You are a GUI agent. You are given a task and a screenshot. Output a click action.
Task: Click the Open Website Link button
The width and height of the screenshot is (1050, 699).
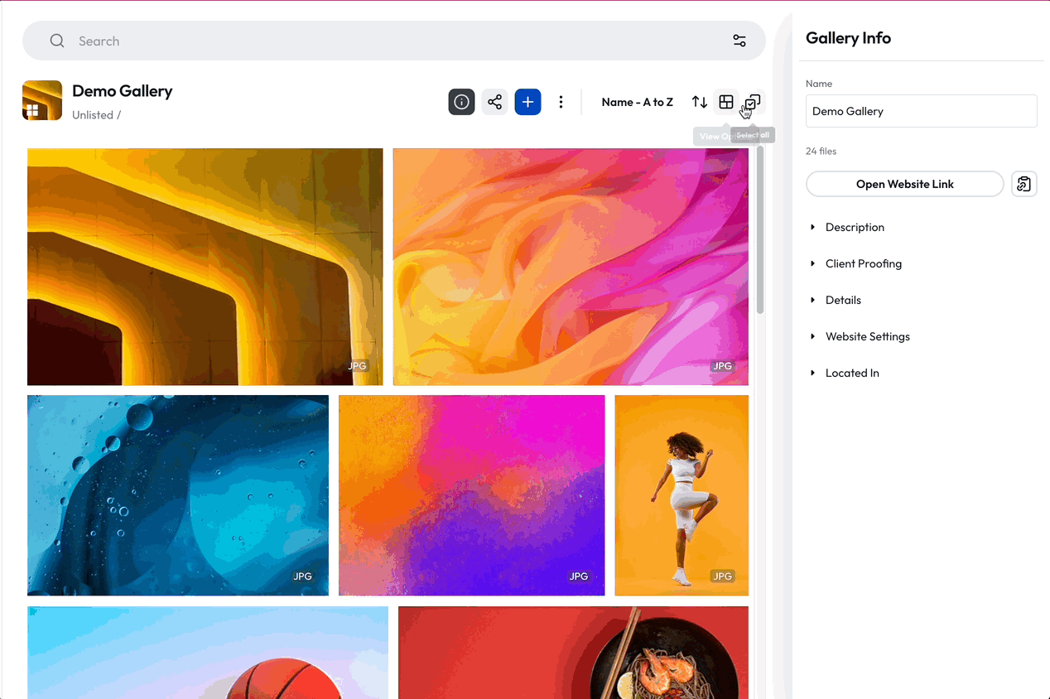[905, 184]
